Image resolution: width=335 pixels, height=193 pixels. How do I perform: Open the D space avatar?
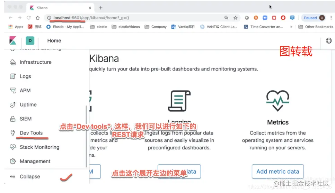tap(30, 40)
